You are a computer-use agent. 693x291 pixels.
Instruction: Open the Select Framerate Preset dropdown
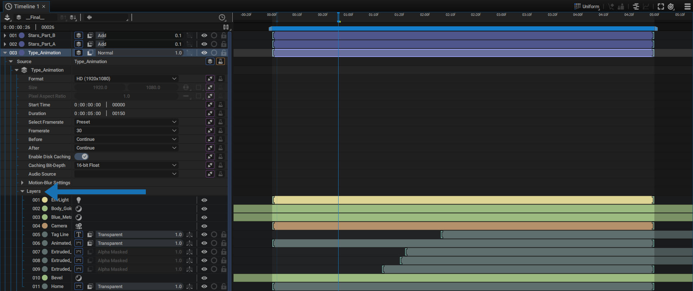126,122
